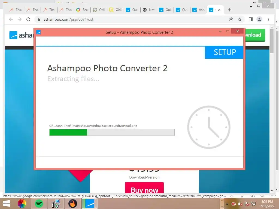The height and width of the screenshot is (209, 279).
Task: Switch to the 'Sea' tab
Action: click(82, 10)
